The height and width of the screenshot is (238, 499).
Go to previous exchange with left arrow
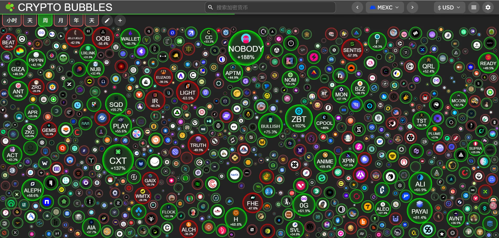357,7
